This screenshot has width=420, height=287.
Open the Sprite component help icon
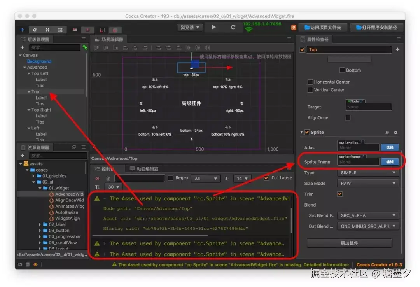point(387,132)
